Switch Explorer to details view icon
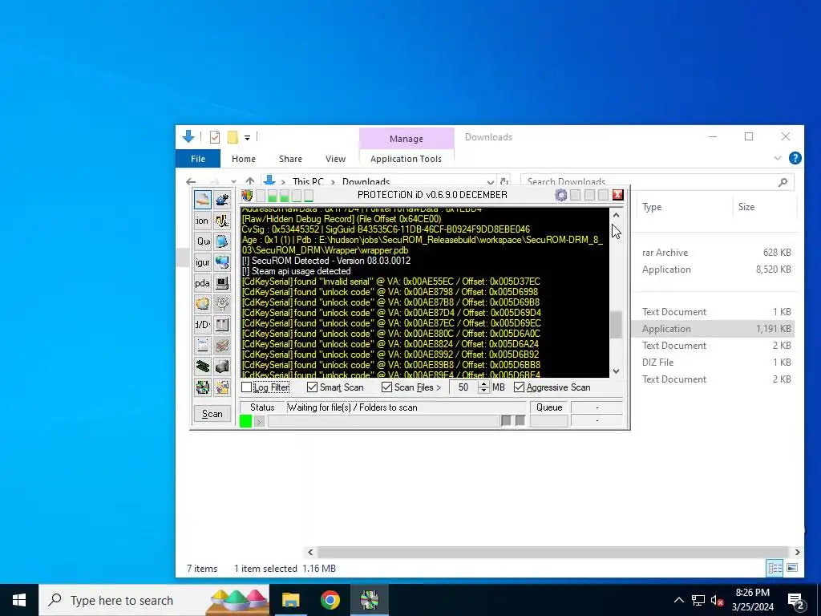 tap(774, 568)
